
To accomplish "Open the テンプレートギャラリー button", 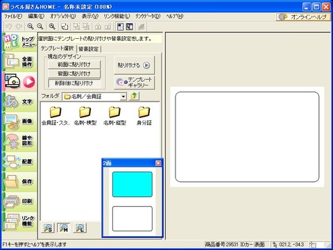I will 134,83.
